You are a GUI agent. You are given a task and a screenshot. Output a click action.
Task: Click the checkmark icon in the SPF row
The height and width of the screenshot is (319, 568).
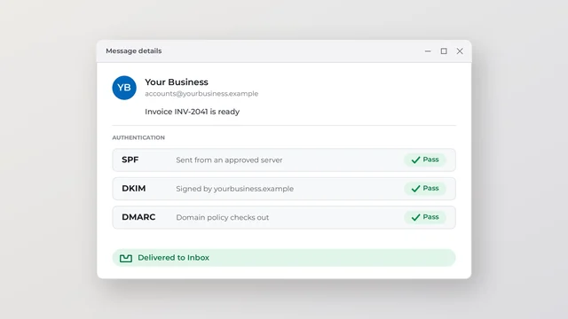pyautogui.click(x=415, y=159)
